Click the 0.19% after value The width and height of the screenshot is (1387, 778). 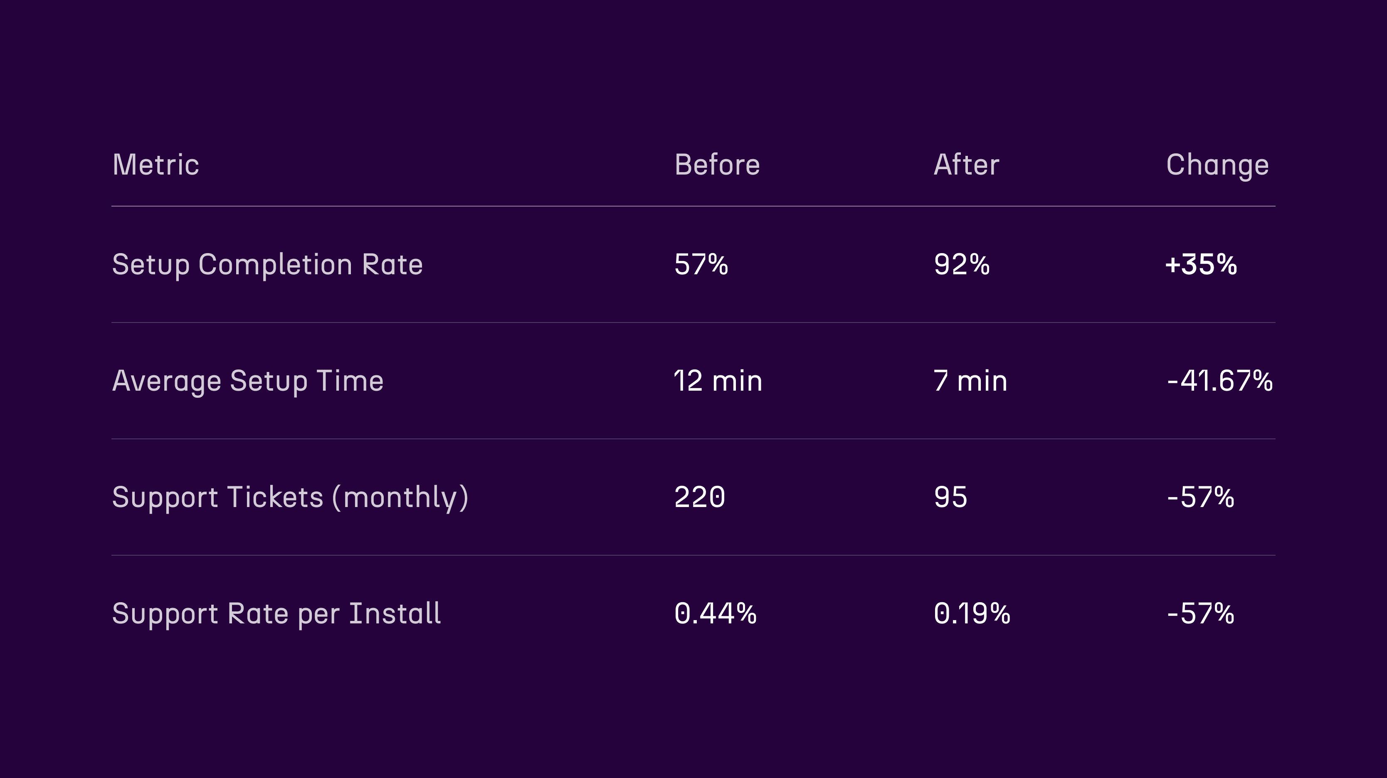[972, 613]
